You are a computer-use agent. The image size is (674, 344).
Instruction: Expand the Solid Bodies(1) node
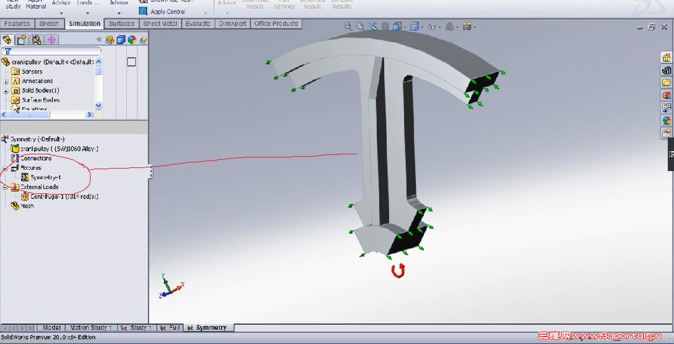pyautogui.click(x=6, y=90)
